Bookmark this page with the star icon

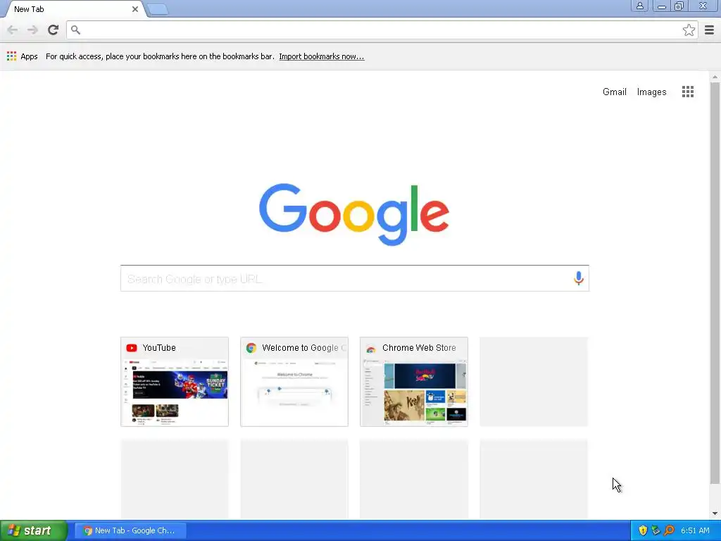[689, 30]
